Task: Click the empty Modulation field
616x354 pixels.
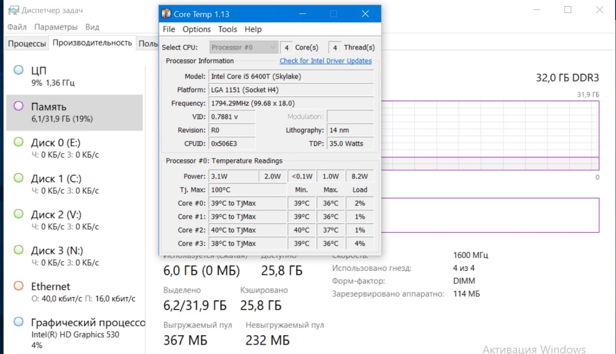Action: [350, 117]
